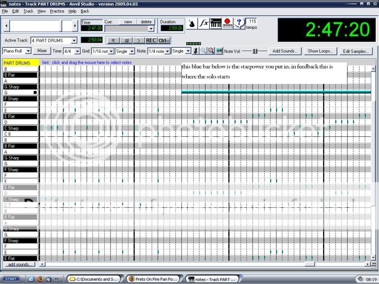Open the Single dropdown next to Grid

132,51
